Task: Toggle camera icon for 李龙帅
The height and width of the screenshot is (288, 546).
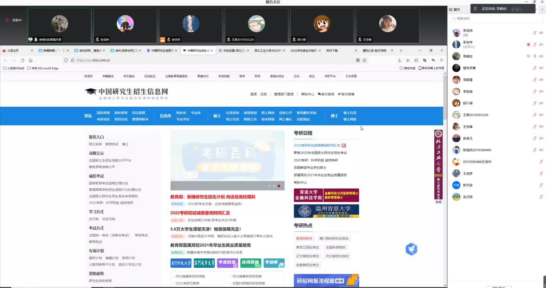Action: tap(541, 33)
